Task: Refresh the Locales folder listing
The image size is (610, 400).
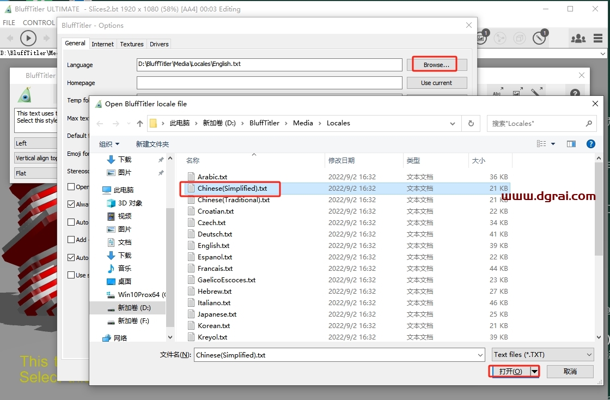Action: [x=471, y=123]
